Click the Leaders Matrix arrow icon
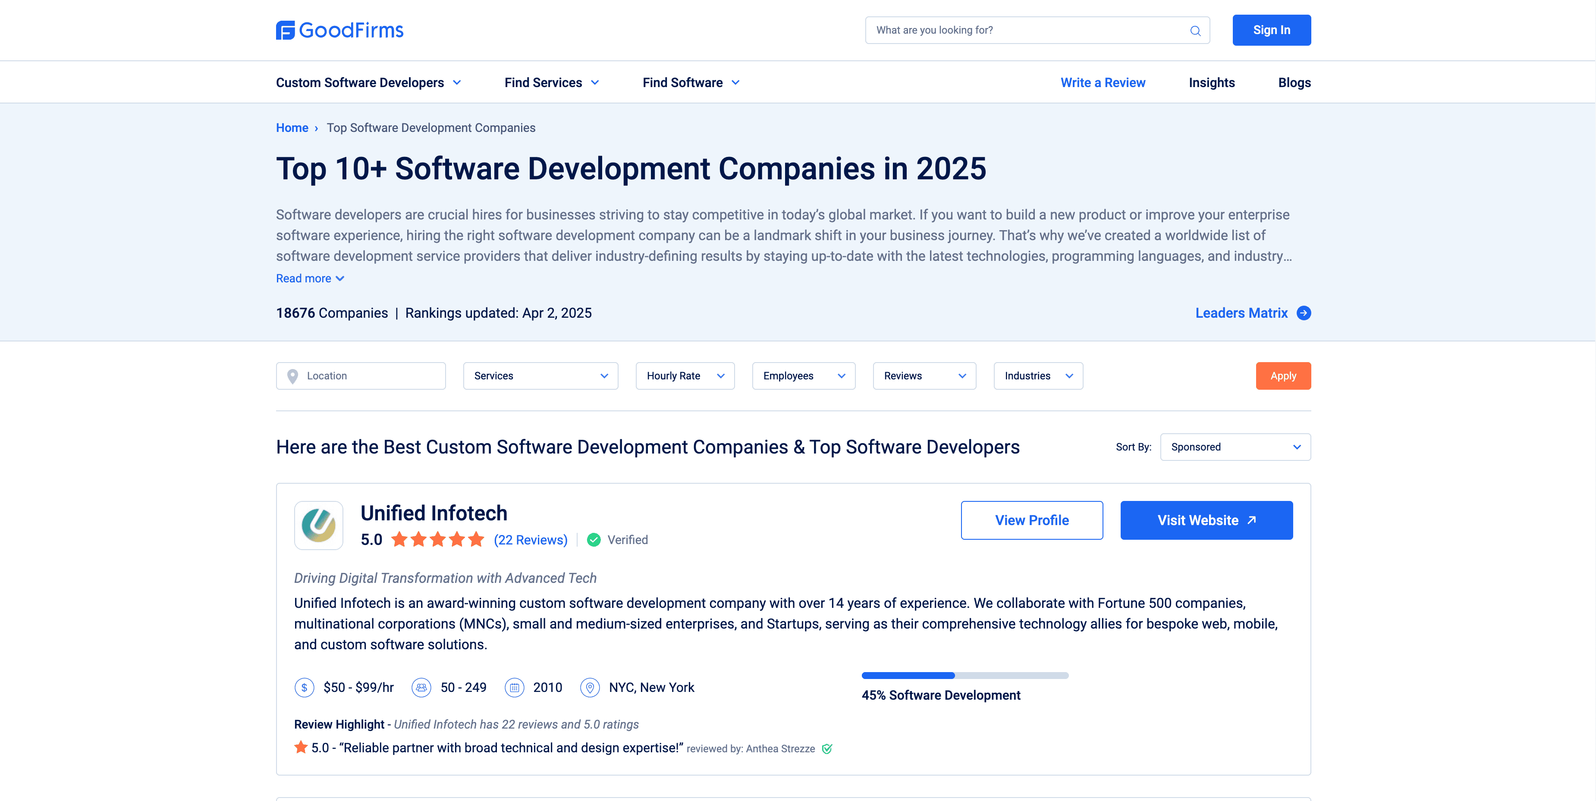The image size is (1596, 801). click(x=1304, y=313)
